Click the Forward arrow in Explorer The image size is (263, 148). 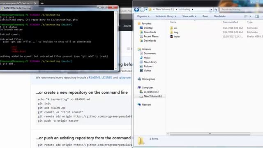142,9
